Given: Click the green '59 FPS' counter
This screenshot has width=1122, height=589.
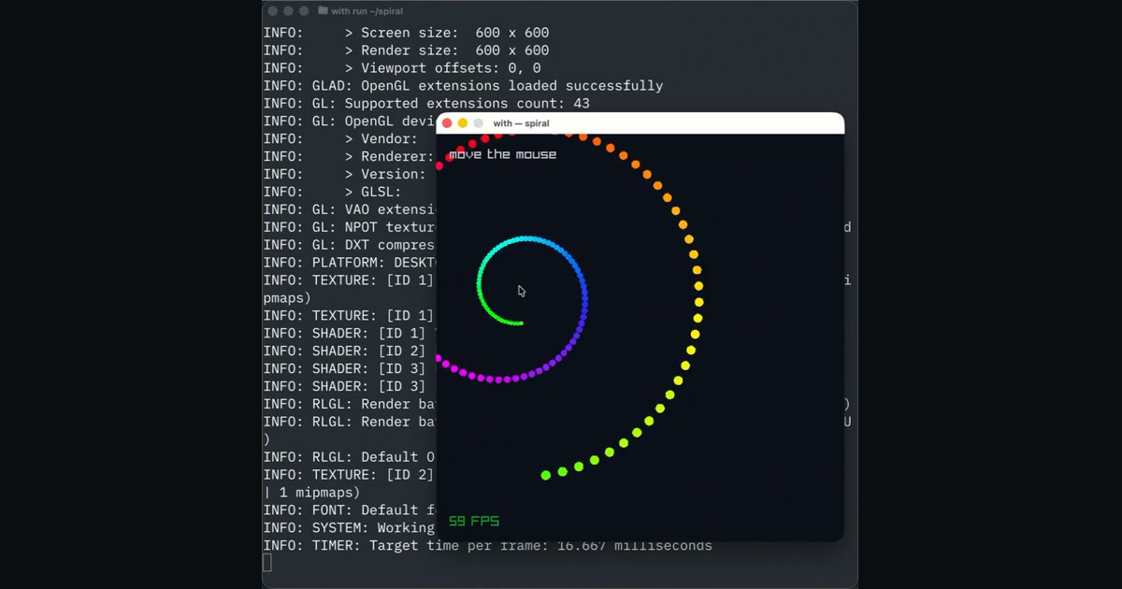Looking at the screenshot, I should (x=474, y=521).
